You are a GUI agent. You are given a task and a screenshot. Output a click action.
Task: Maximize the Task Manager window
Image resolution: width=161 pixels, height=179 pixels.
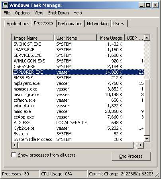(148, 5)
